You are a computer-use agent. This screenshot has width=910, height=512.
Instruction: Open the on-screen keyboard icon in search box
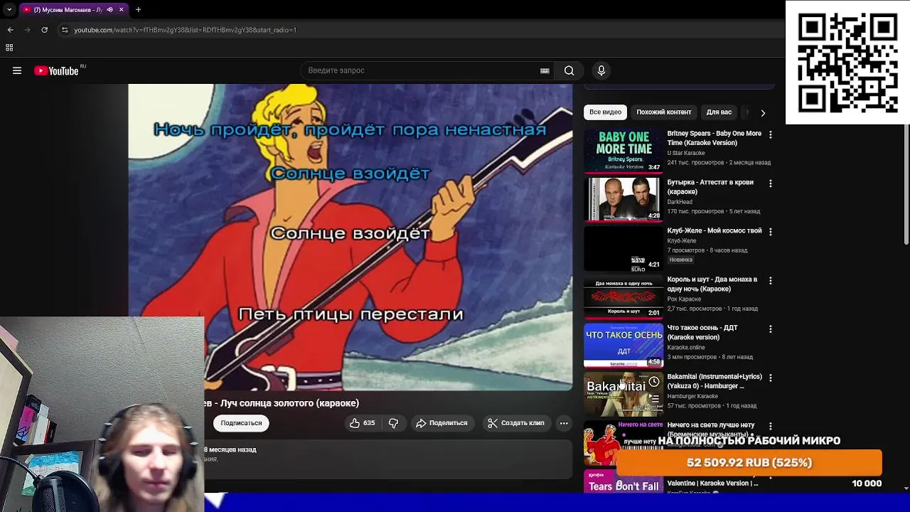tap(545, 70)
